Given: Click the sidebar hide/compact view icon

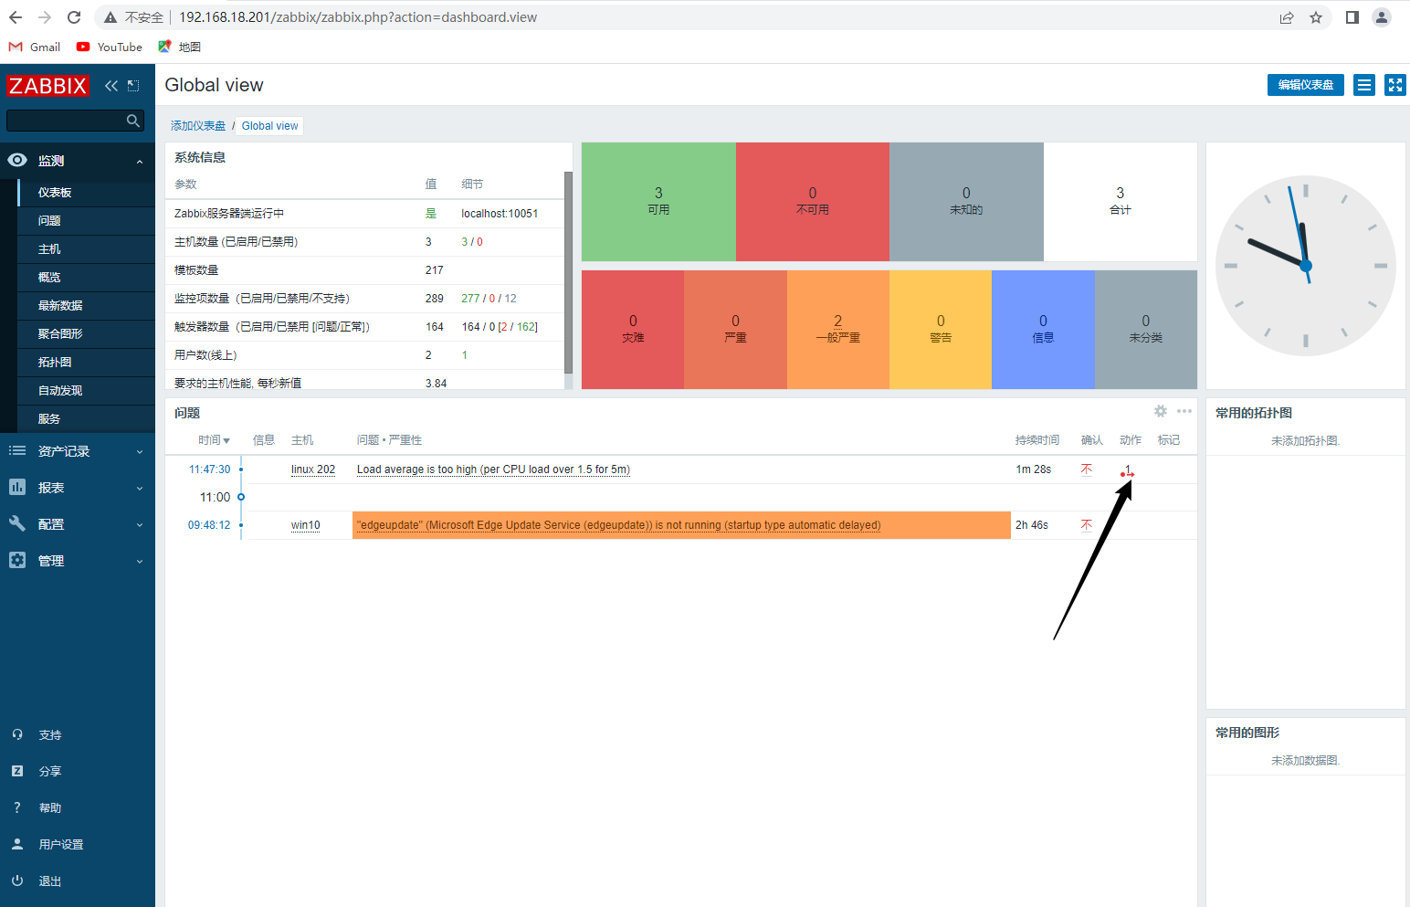Looking at the screenshot, I should (133, 86).
